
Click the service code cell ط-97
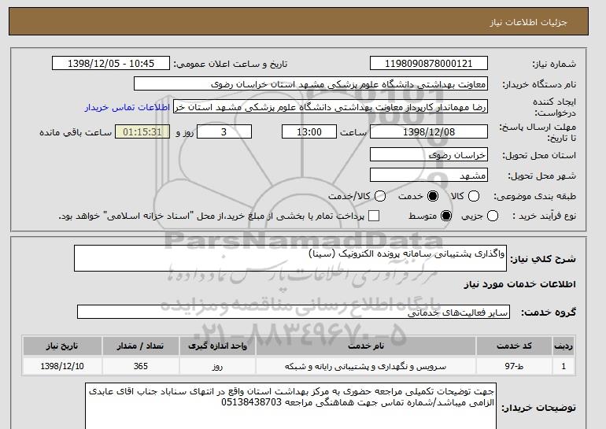tap(514, 366)
